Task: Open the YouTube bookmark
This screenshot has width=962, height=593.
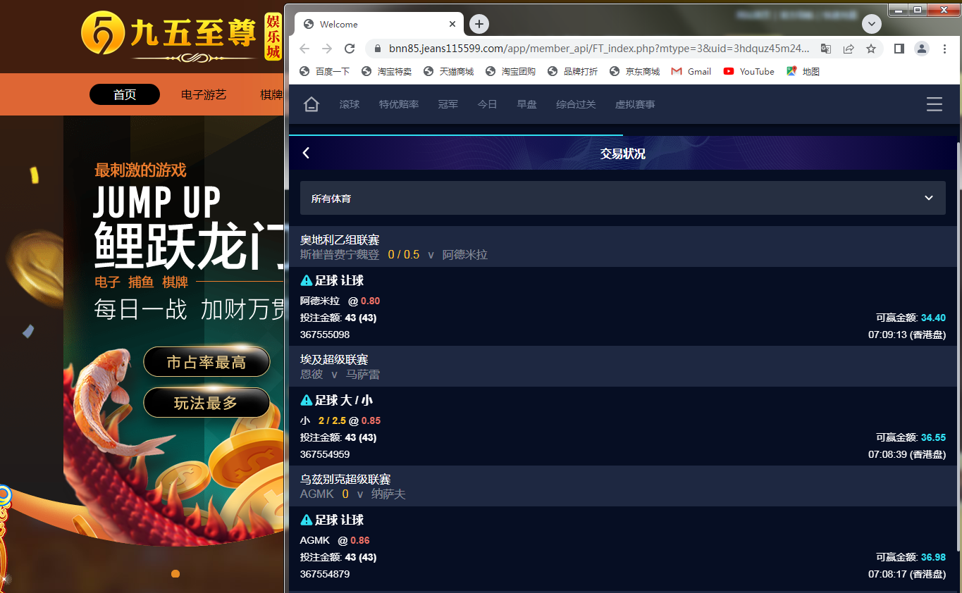Action: click(748, 71)
